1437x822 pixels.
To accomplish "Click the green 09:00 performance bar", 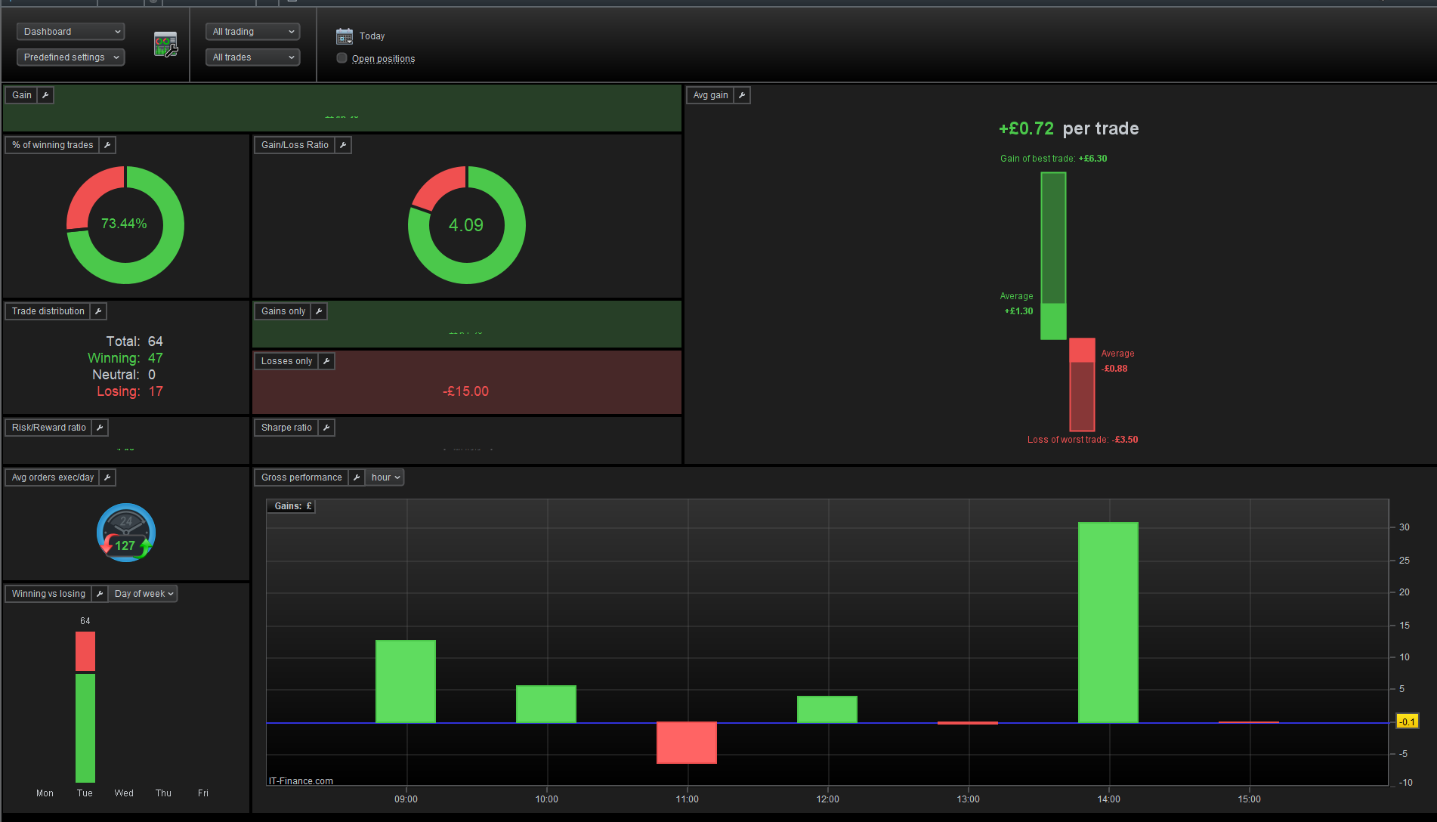I will 406,681.
